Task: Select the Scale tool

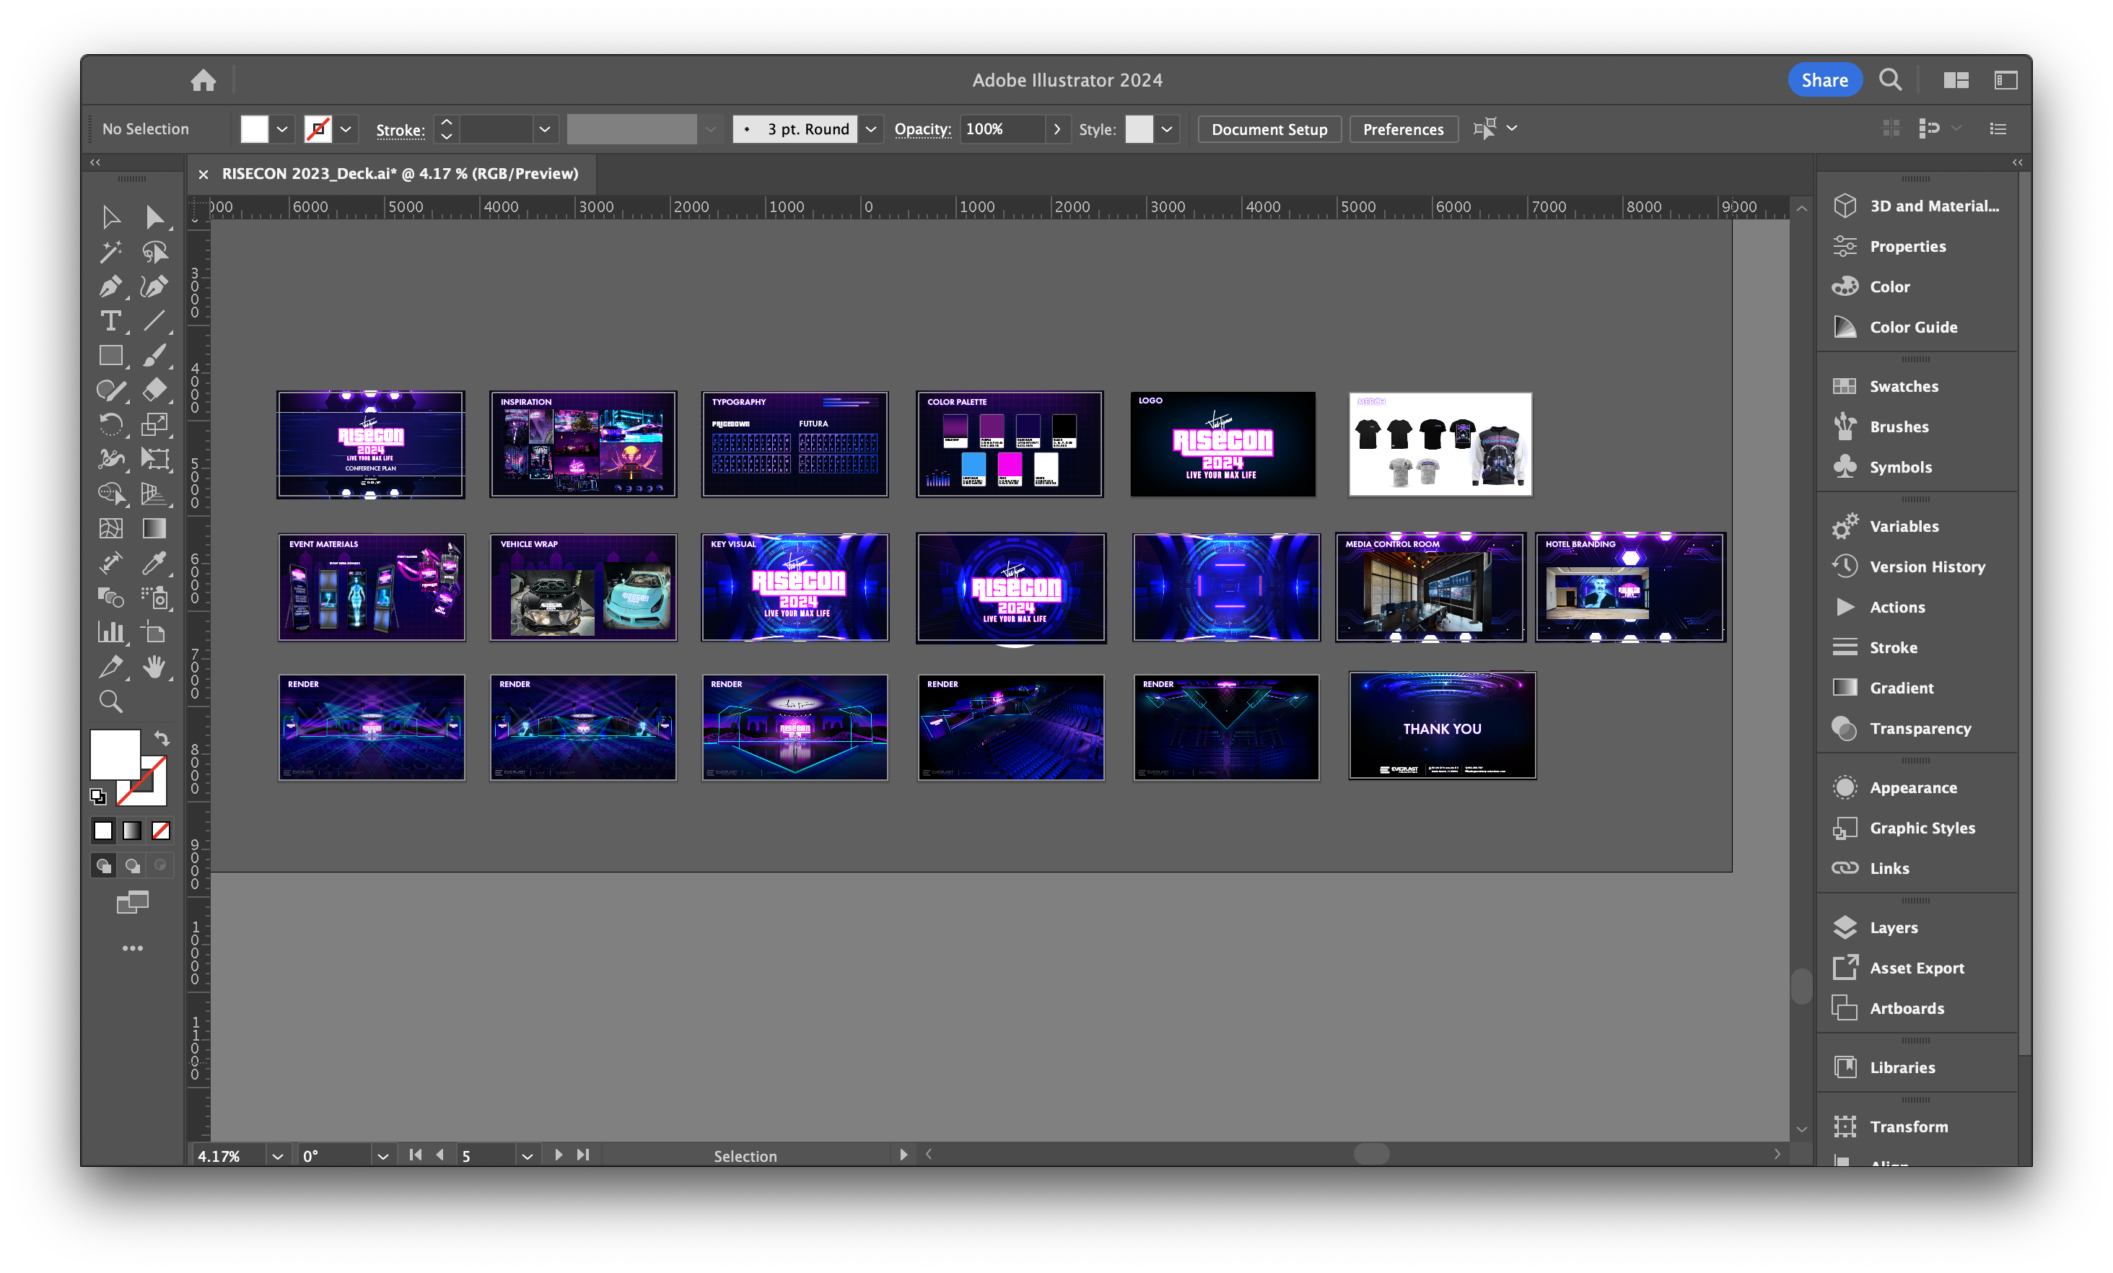Action: pos(154,424)
